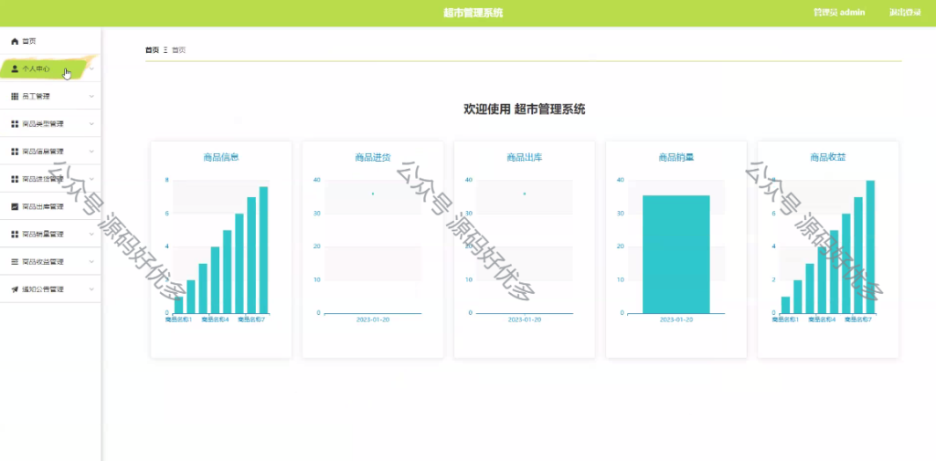The width and height of the screenshot is (936, 461).
Task: Click the tallest bar in 商品信息 chart
Action: (x=263, y=250)
